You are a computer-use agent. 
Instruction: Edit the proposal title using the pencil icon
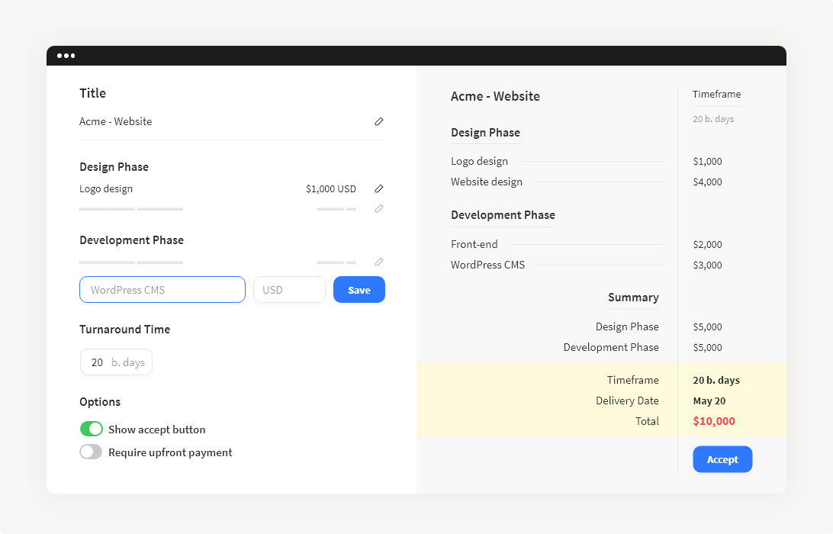[x=379, y=121]
